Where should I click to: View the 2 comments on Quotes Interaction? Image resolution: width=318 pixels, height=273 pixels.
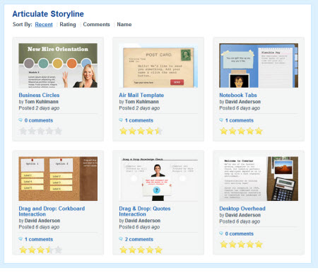coord(139,239)
